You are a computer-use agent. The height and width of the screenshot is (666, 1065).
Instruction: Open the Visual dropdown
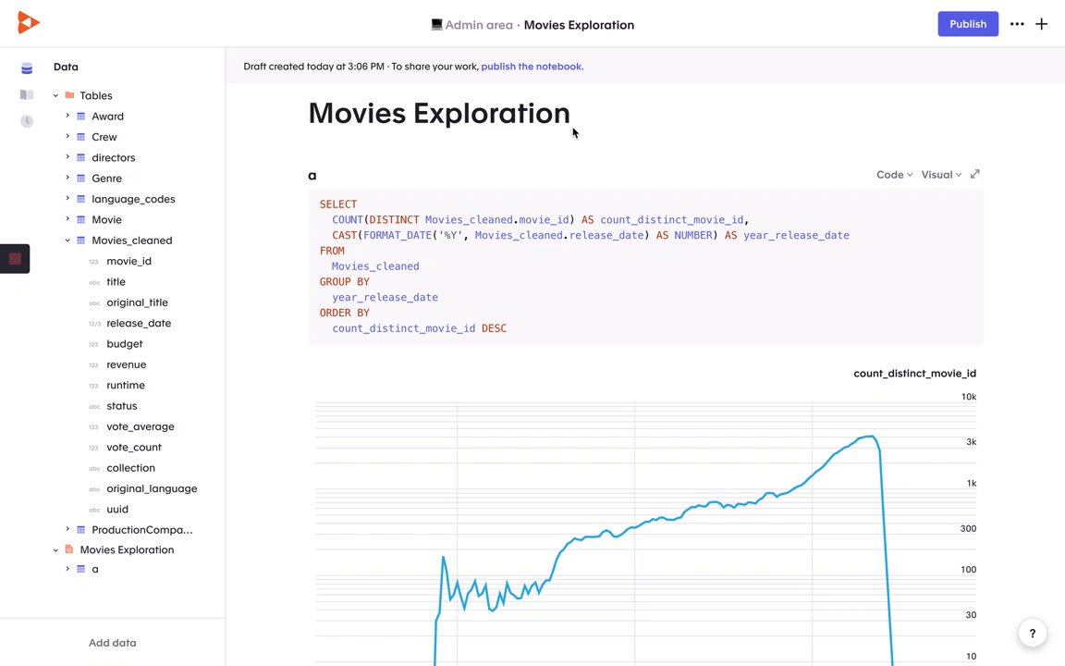click(x=941, y=175)
